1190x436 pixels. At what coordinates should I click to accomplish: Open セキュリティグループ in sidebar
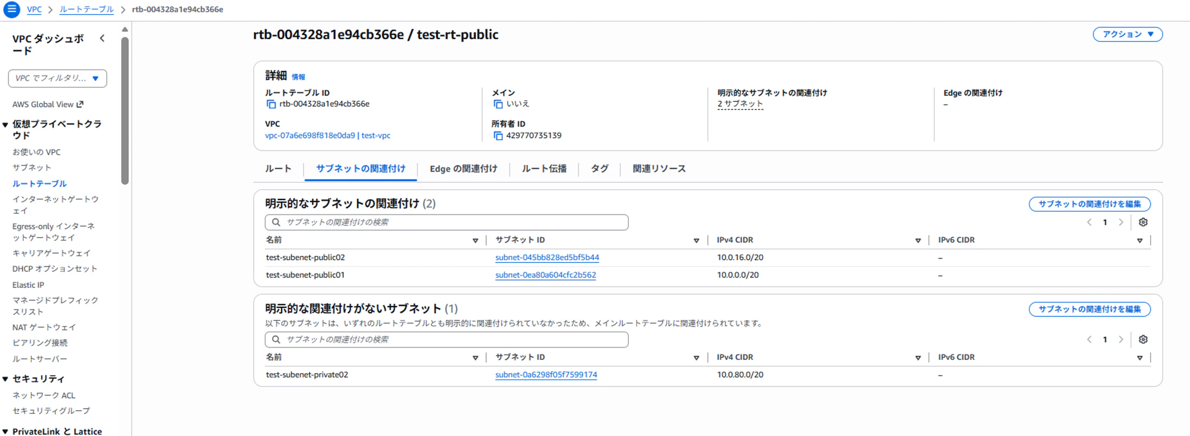pos(51,411)
